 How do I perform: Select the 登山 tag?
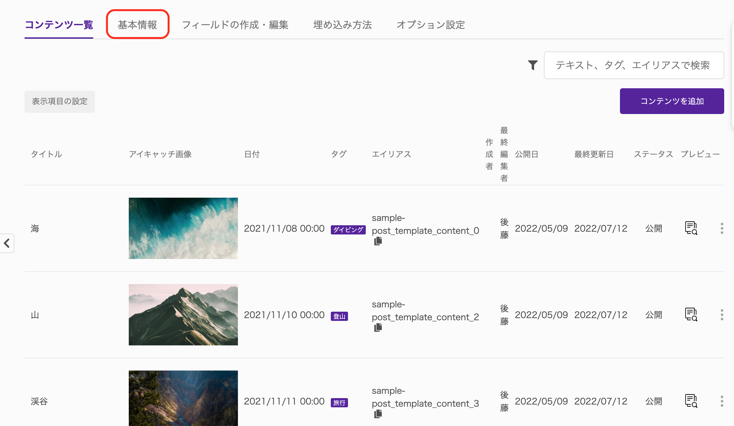[x=339, y=316]
